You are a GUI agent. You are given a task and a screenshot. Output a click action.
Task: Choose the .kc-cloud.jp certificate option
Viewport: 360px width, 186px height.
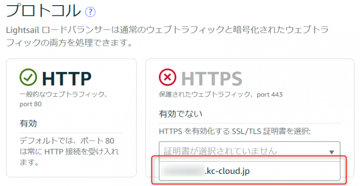pos(249,171)
